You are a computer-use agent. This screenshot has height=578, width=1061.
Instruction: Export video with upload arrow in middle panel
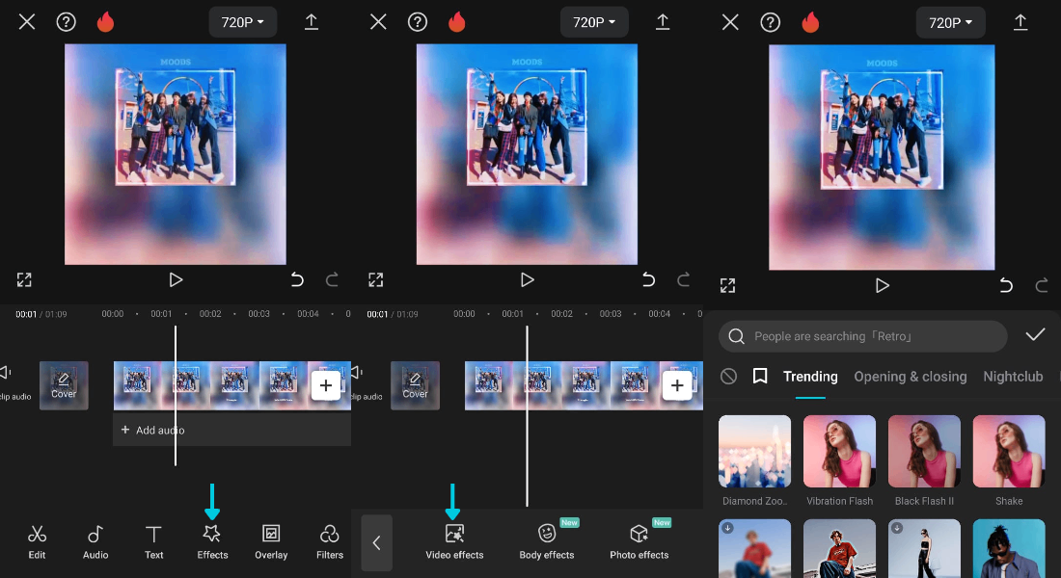[663, 22]
